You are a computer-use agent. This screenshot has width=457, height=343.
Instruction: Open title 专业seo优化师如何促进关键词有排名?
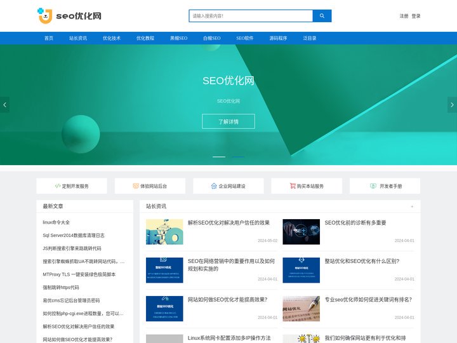coord(368,300)
